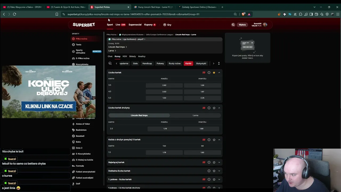
Task: Open Brave VPN shield icon in the toolbar
Action: pos(327,14)
